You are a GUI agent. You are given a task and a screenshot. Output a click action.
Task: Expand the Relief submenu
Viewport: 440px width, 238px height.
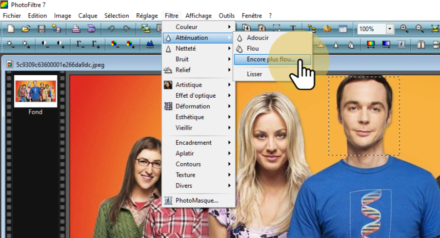(198, 70)
